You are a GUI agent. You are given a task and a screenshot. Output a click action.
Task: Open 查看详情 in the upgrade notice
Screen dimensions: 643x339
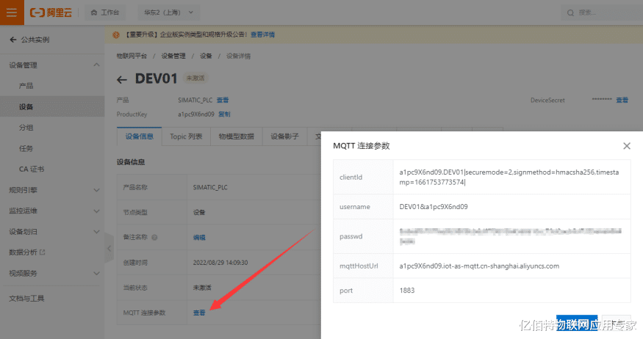pyautogui.click(x=263, y=34)
